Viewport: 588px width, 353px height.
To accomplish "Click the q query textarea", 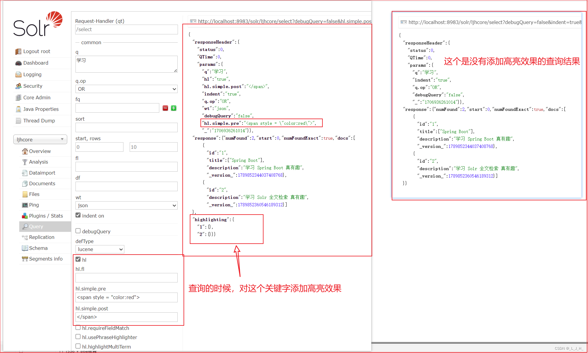I will click(126, 64).
